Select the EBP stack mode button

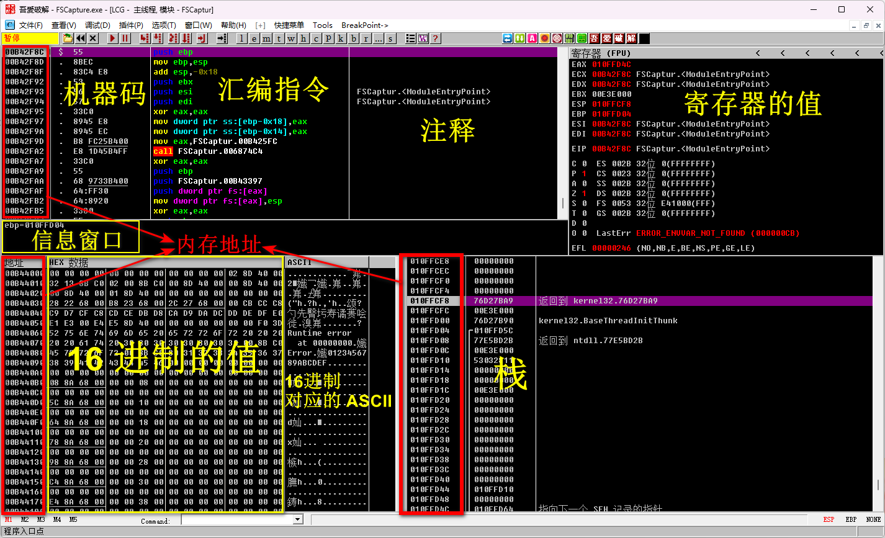(x=851, y=519)
